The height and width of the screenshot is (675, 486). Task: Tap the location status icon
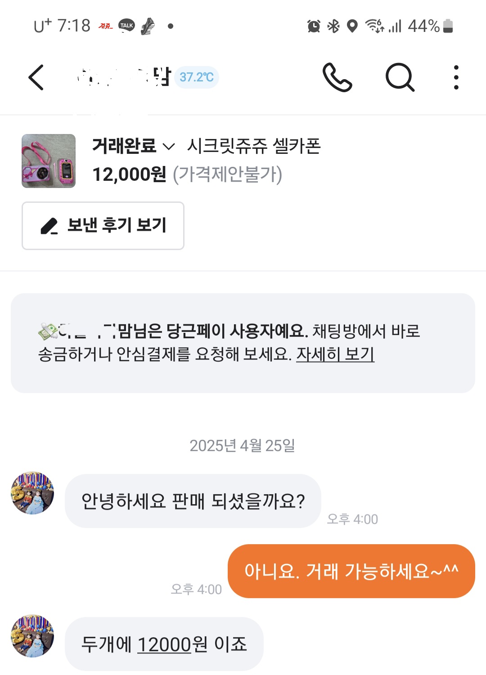click(x=352, y=26)
